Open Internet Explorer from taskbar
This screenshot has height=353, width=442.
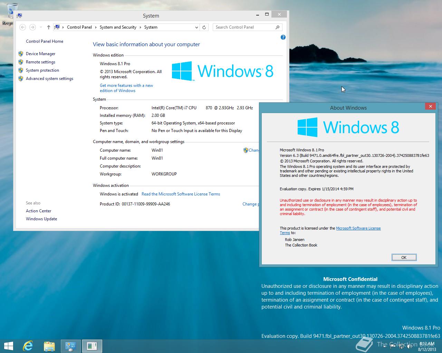[x=28, y=346]
